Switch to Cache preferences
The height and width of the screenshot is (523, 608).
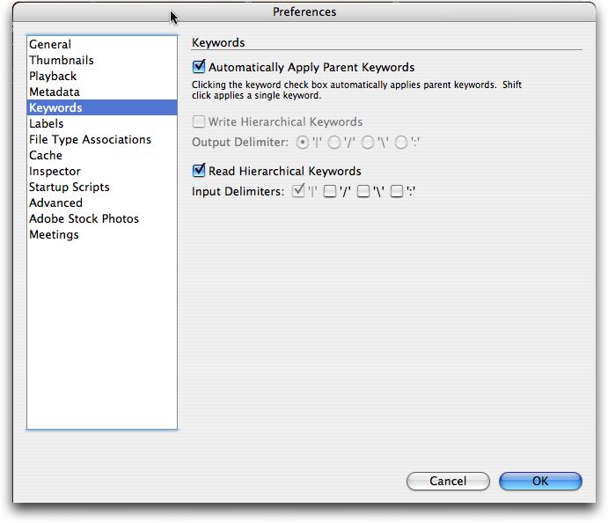pyautogui.click(x=45, y=155)
